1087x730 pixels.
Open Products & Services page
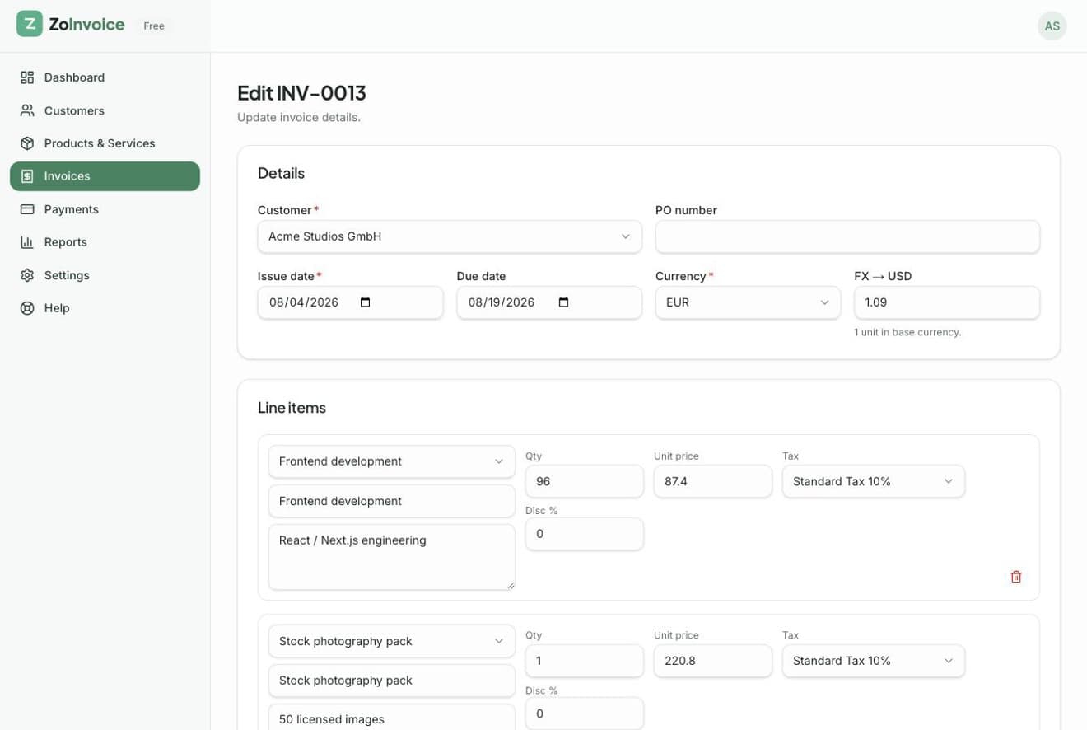(x=105, y=143)
